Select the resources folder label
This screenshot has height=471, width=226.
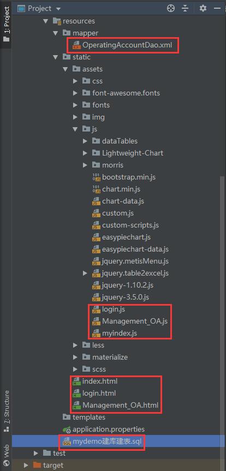tap(79, 21)
